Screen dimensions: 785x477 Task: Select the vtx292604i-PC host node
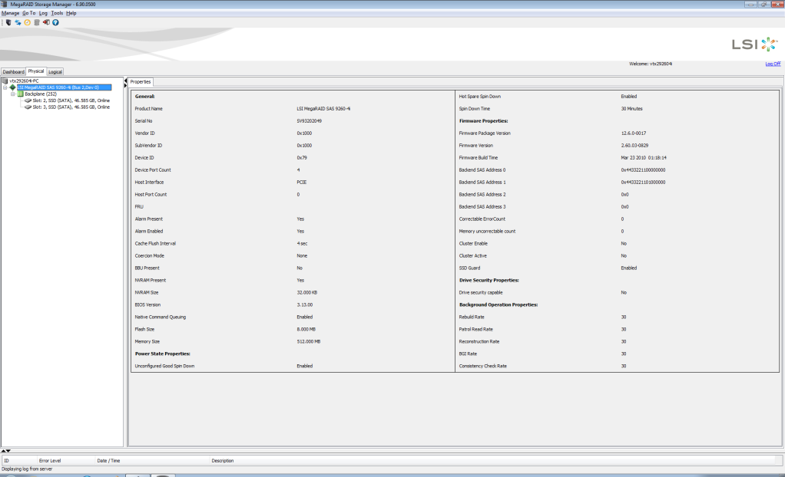(x=24, y=81)
